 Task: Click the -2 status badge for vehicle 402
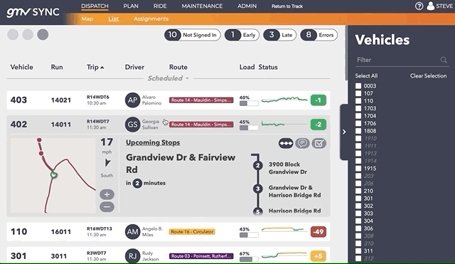click(318, 125)
